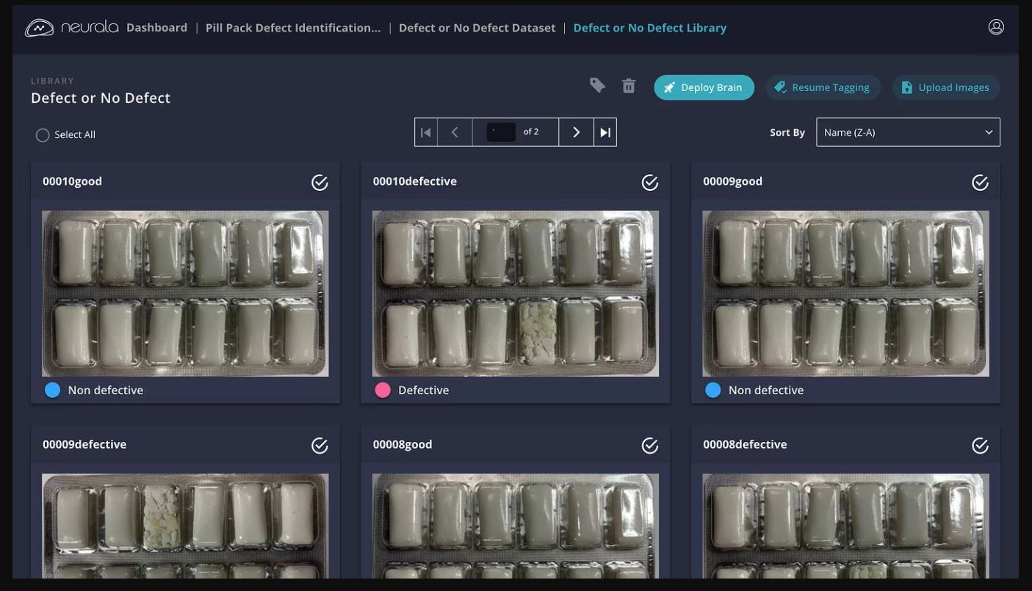Click the 00008good card title
Viewport: 1032px width, 591px height.
click(403, 445)
